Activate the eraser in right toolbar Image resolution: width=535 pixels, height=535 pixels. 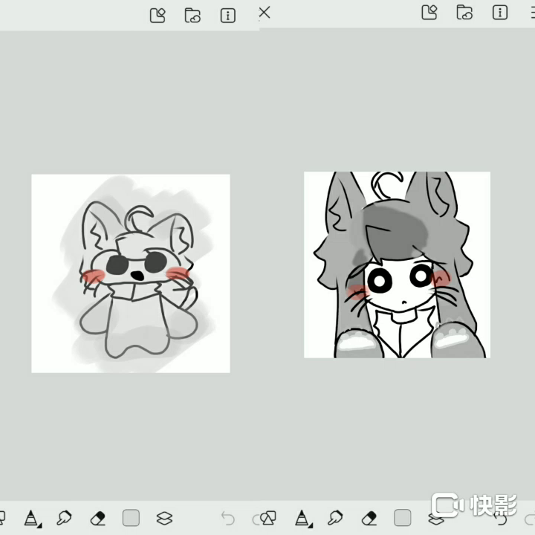pyautogui.click(x=369, y=518)
